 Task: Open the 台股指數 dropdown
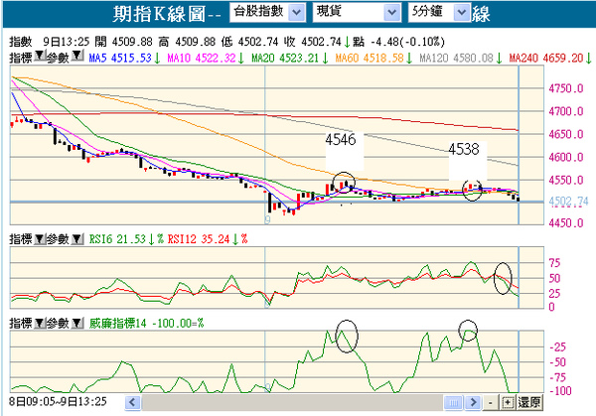[x=267, y=12]
